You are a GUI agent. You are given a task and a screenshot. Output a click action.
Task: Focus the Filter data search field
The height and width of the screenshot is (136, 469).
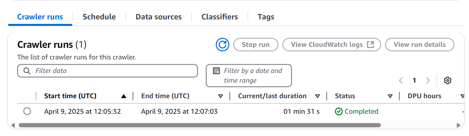pyautogui.click(x=107, y=71)
